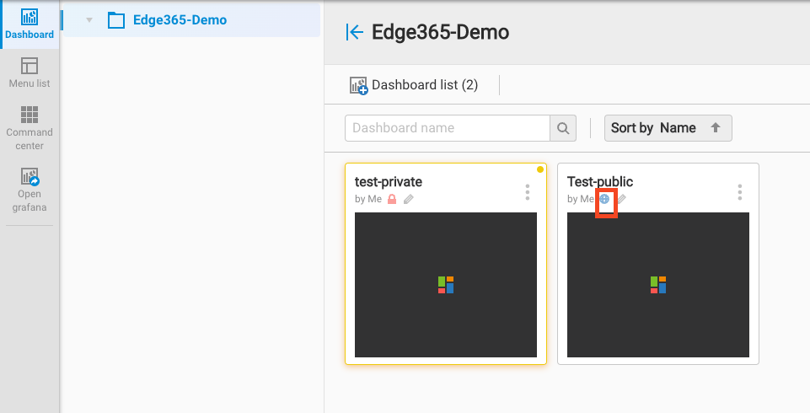Screen dimensions: 810x413
Task: Click the Dashboard name search field
Action: 447,128
